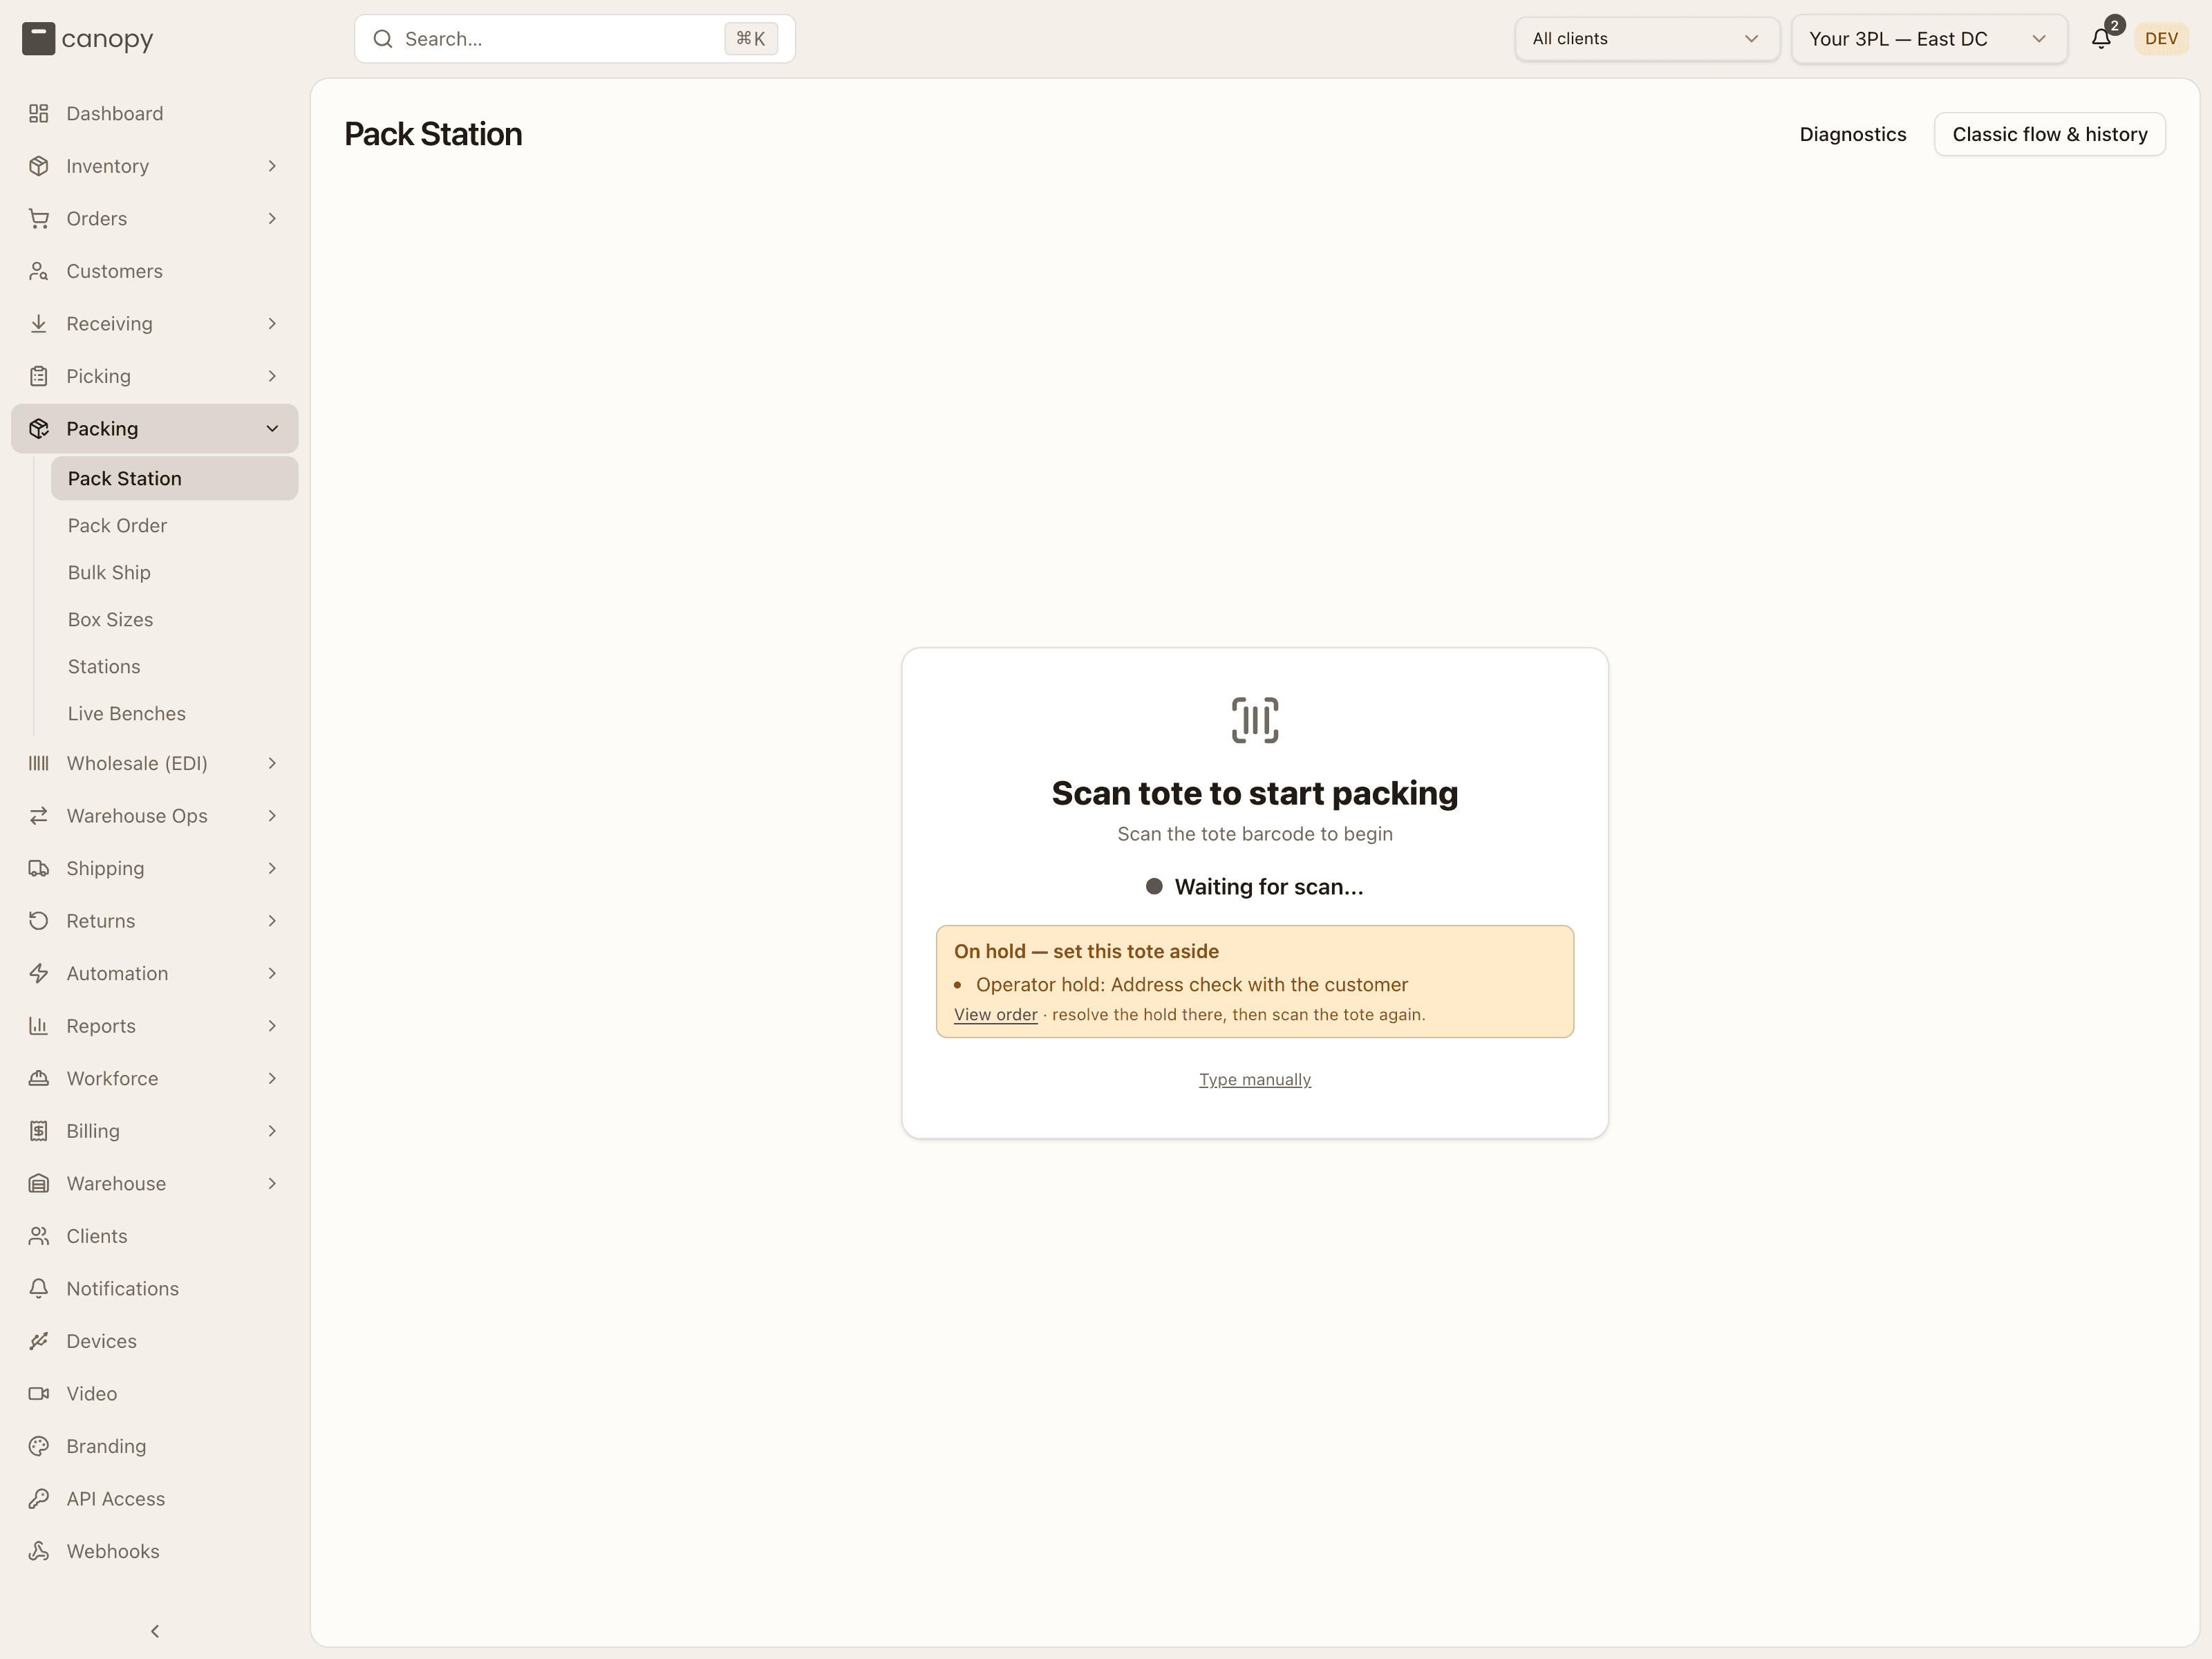The height and width of the screenshot is (1659, 2212).
Task: Expand the Returns section chevron
Action: [x=272, y=921]
